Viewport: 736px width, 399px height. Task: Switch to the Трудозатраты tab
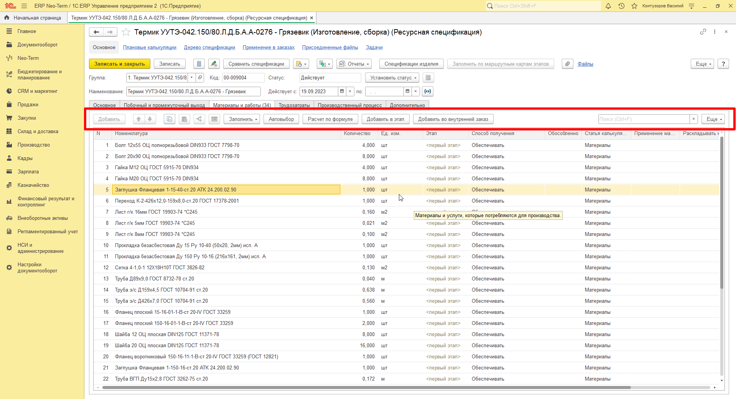pos(294,105)
